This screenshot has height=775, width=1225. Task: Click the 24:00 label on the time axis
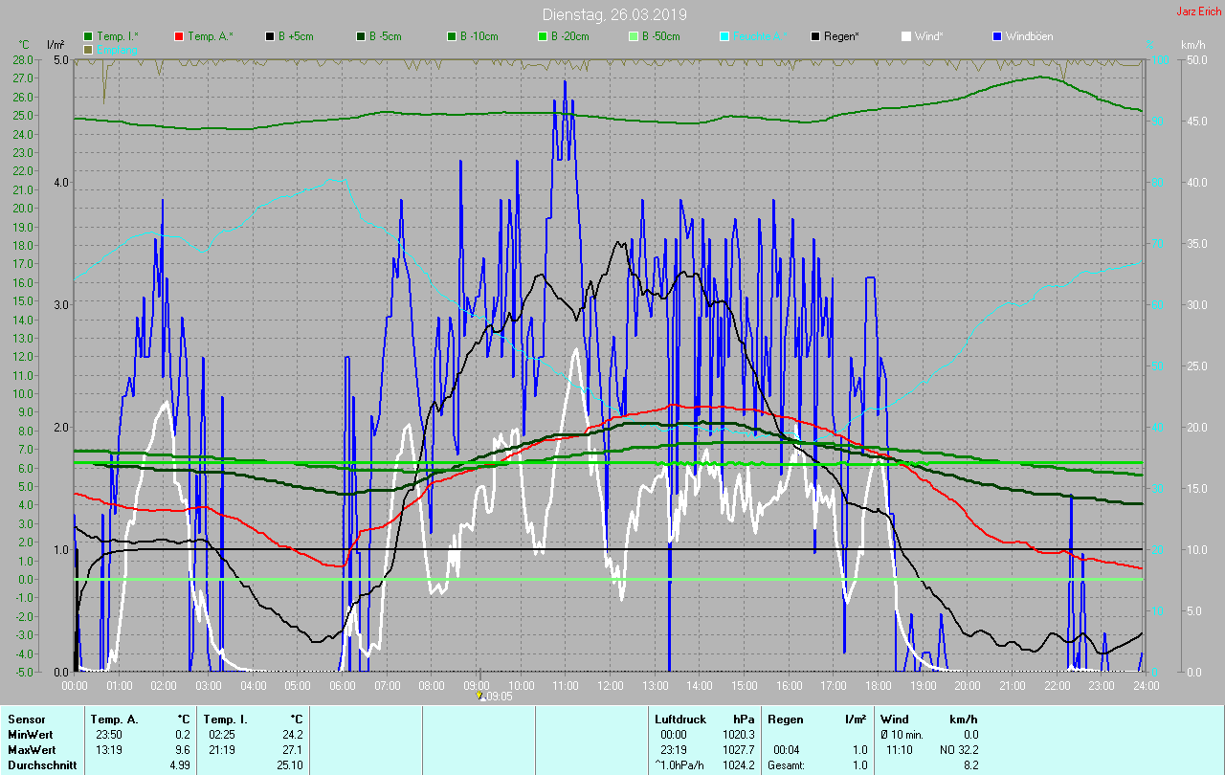click(x=1147, y=685)
